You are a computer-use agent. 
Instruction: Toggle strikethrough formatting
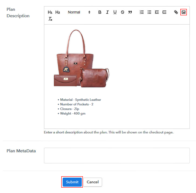point(123,12)
